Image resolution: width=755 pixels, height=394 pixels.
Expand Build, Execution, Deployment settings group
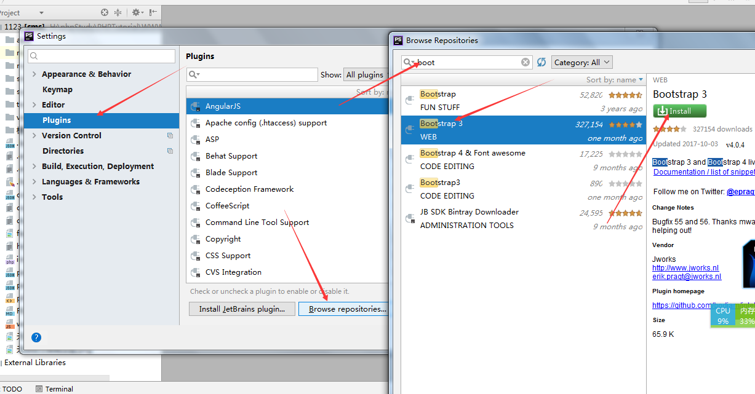click(x=34, y=166)
